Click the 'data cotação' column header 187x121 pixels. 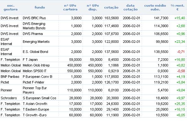click(131, 7)
